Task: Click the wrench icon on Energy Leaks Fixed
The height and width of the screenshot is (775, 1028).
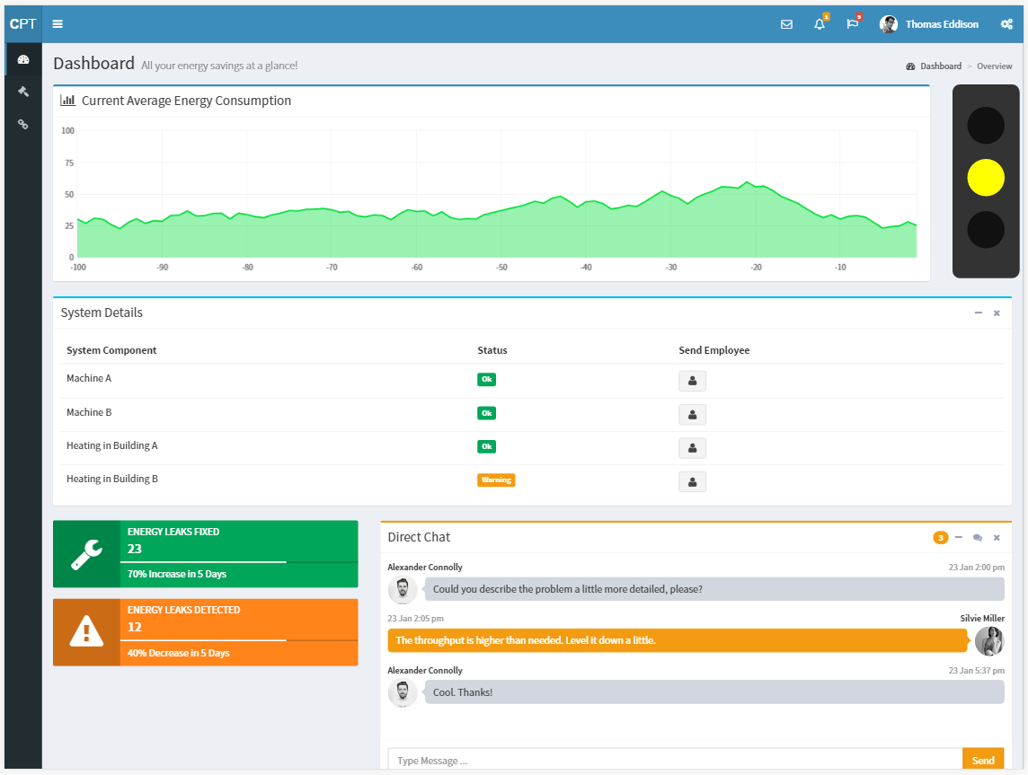Action: [86, 554]
